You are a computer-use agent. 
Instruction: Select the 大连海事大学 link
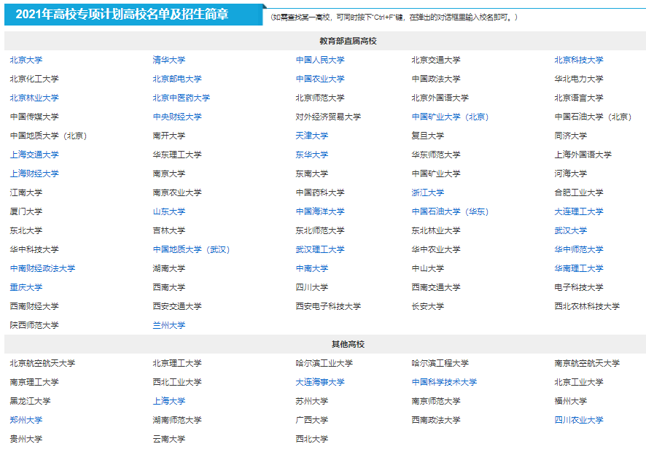pos(320,382)
